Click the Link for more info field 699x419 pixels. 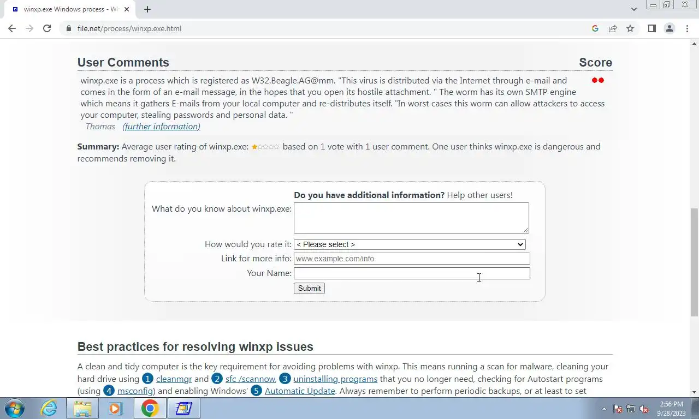point(412,259)
